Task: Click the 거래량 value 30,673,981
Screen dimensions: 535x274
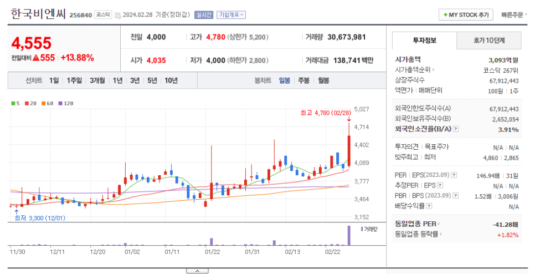Action: coord(346,37)
